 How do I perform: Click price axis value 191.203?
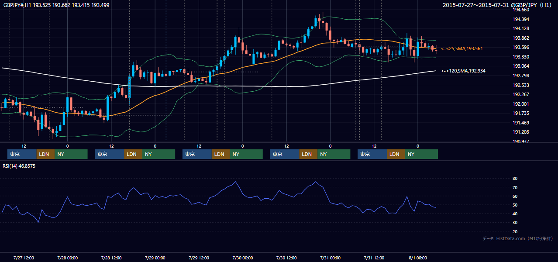point(521,132)
